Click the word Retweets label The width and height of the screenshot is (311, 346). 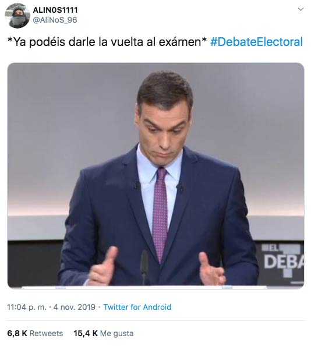click(47, 333)
